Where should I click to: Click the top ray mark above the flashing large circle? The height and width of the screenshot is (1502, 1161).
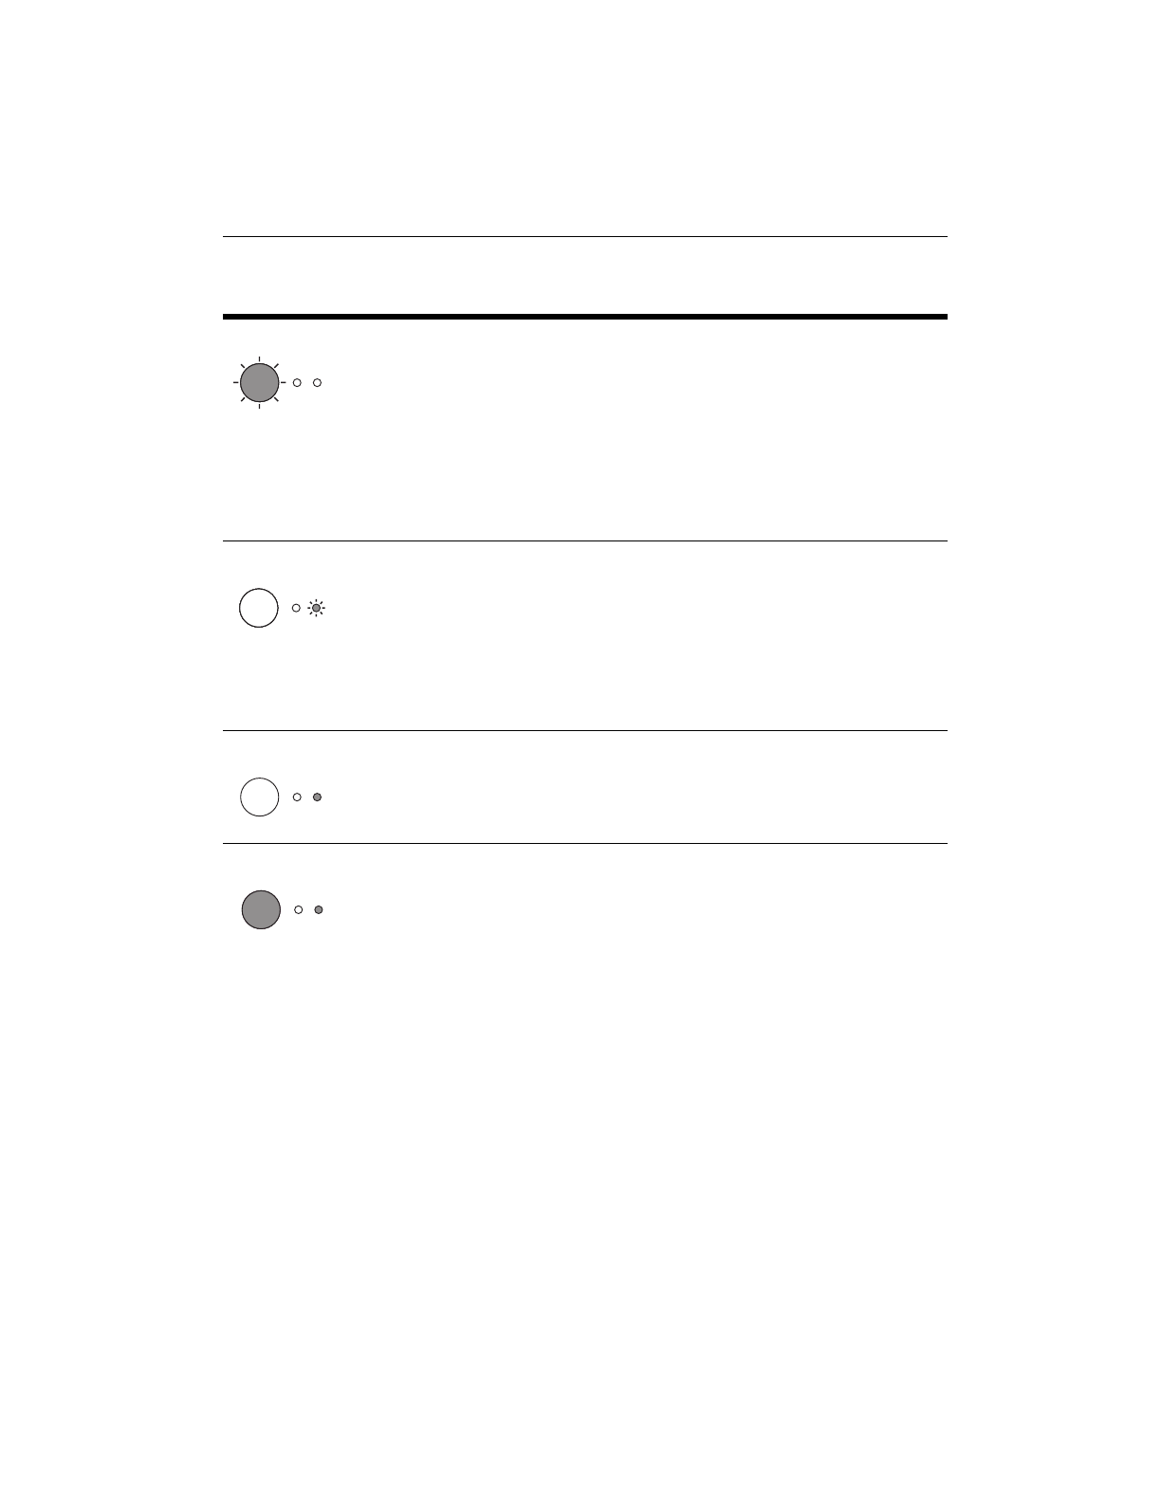pyautogui.click(x=259, y=359)
